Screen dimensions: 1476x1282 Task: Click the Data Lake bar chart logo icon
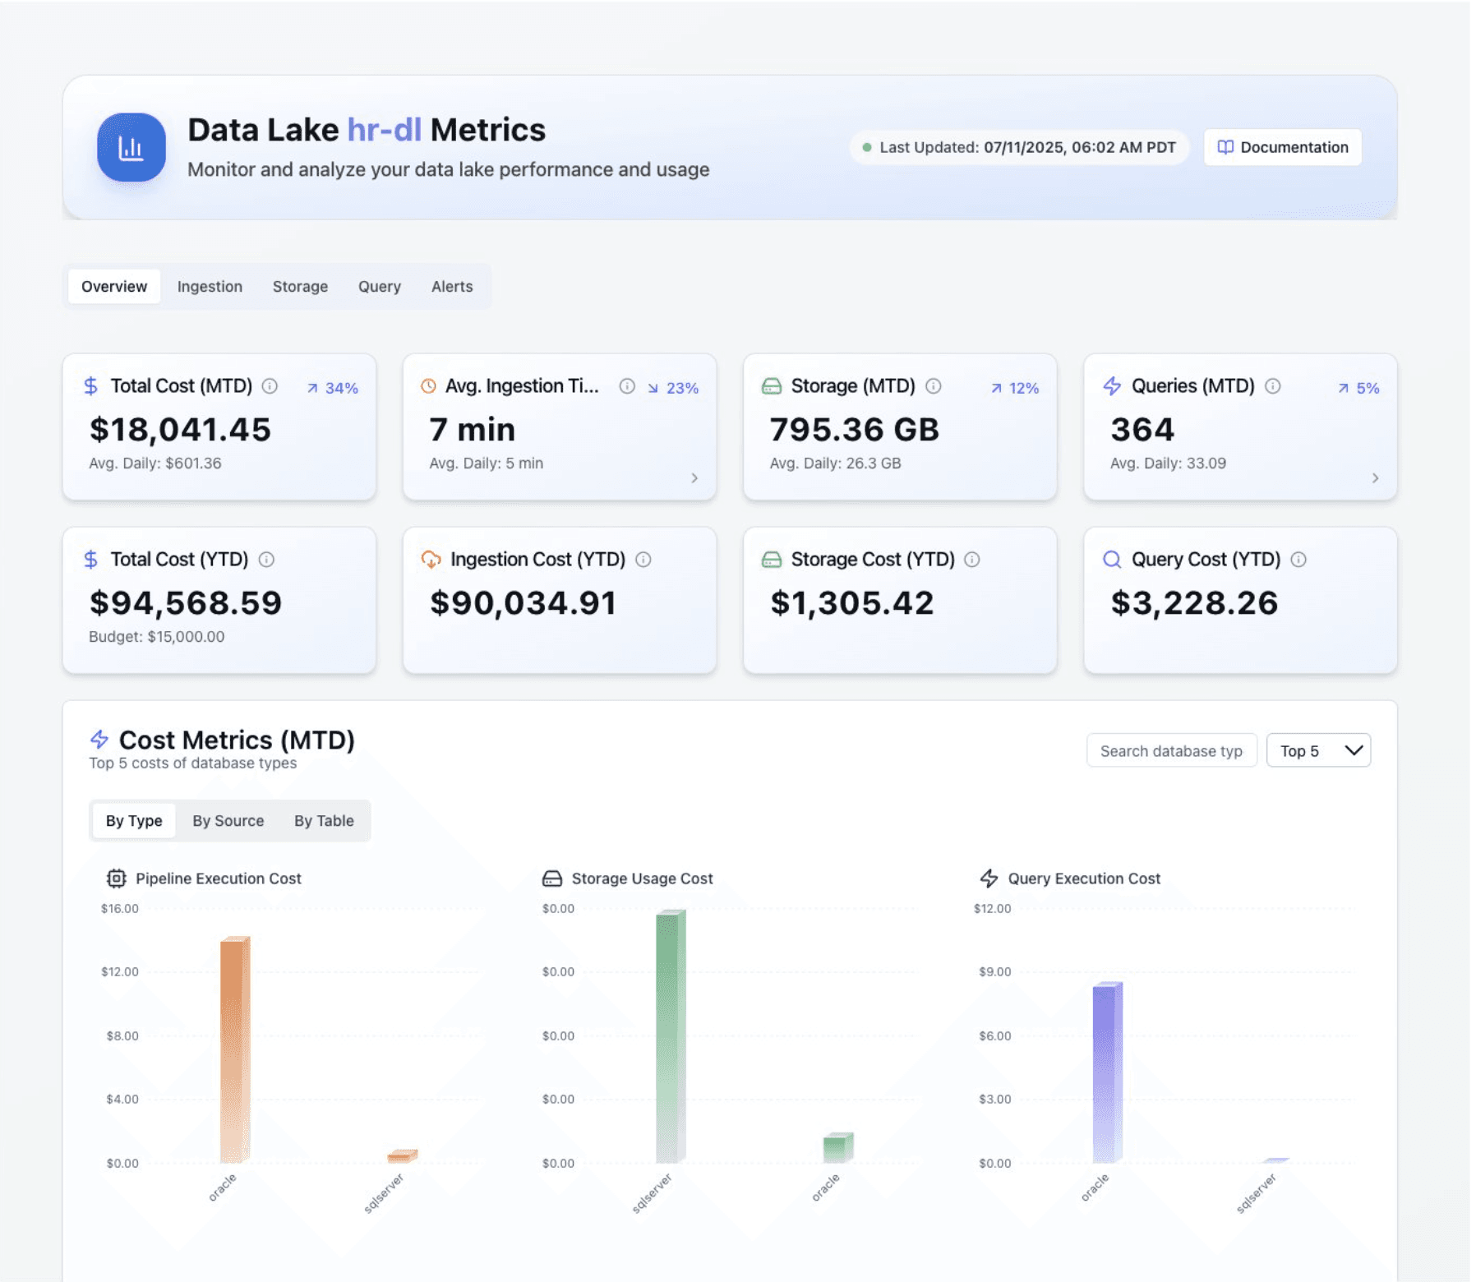pyautogui.click(x=131, y=147)
